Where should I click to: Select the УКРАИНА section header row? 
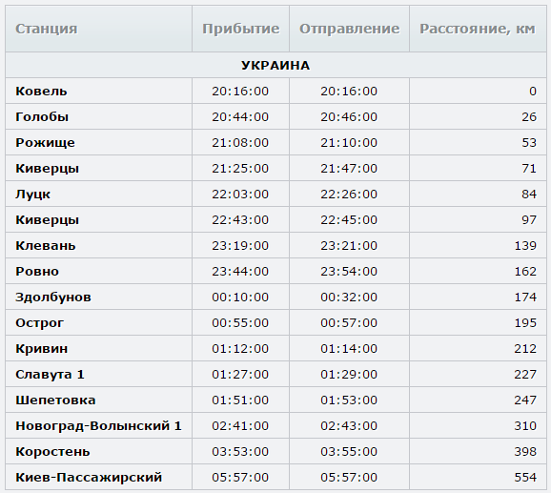(275, 66)
